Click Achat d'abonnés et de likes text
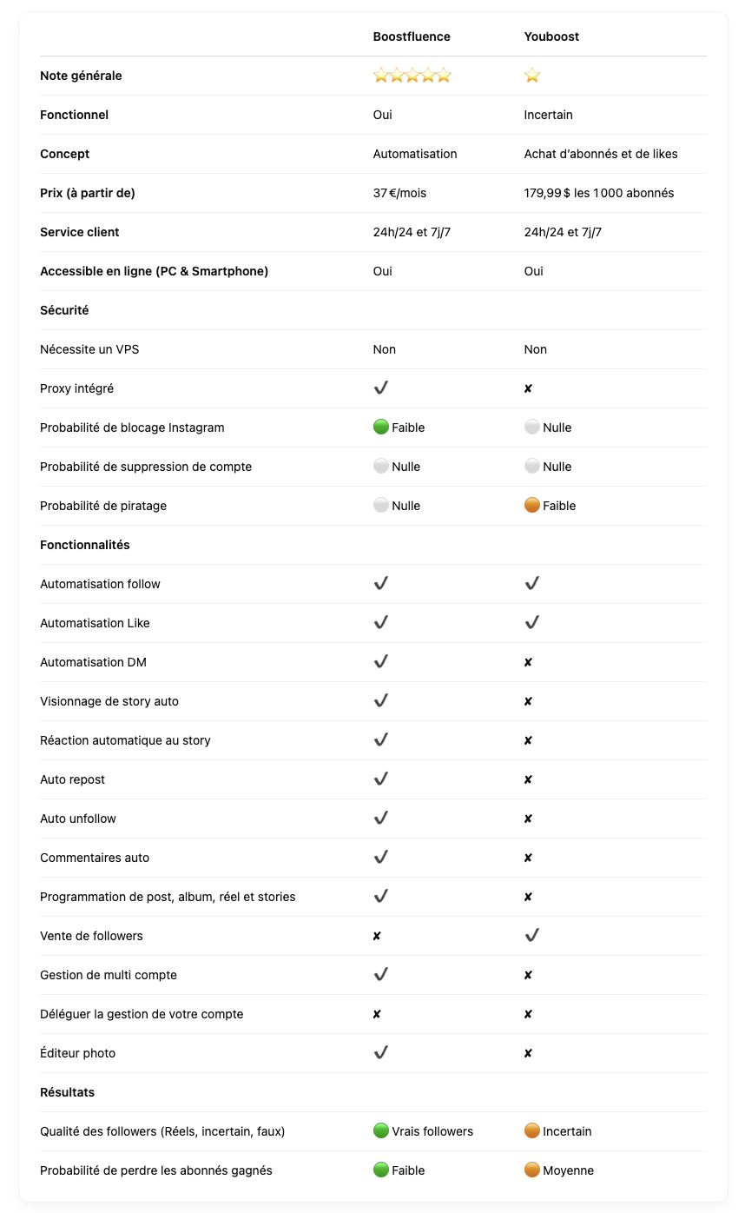745x1213 pixels. [601, 154]
